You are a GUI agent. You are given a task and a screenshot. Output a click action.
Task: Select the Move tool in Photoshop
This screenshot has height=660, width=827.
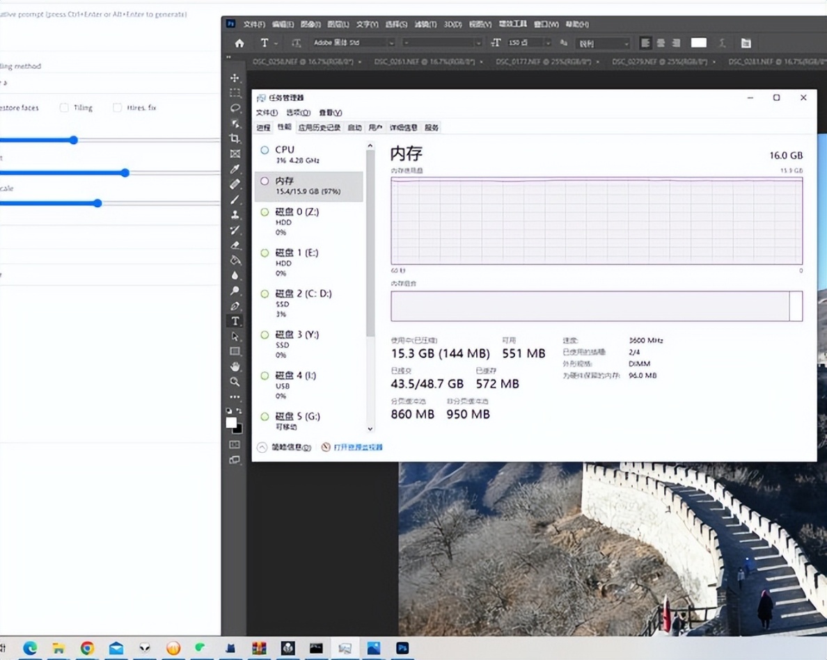[235, 78]
